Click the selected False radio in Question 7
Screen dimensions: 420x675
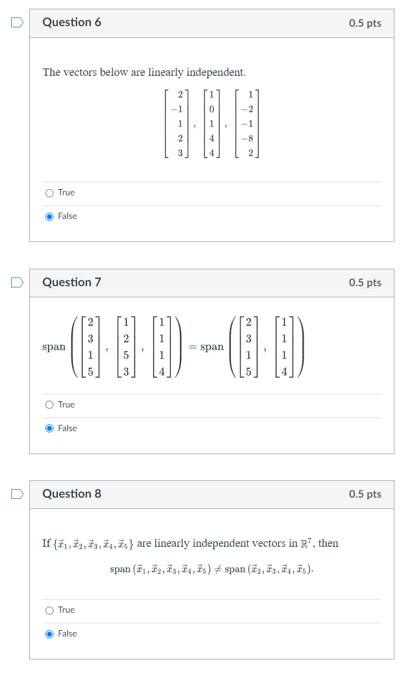click(x=49, y=428)
